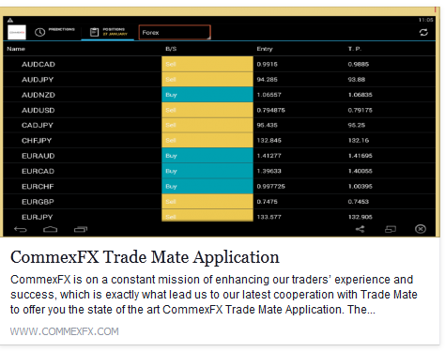This screenshot has width=445, height=352.
Task: Click the Name column header
Action: [x=16, y=49]
